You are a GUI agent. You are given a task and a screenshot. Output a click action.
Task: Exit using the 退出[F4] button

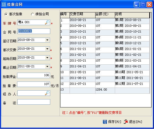[133, 122]
